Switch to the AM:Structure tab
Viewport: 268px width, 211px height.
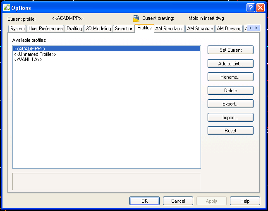(x=200, y=29)
